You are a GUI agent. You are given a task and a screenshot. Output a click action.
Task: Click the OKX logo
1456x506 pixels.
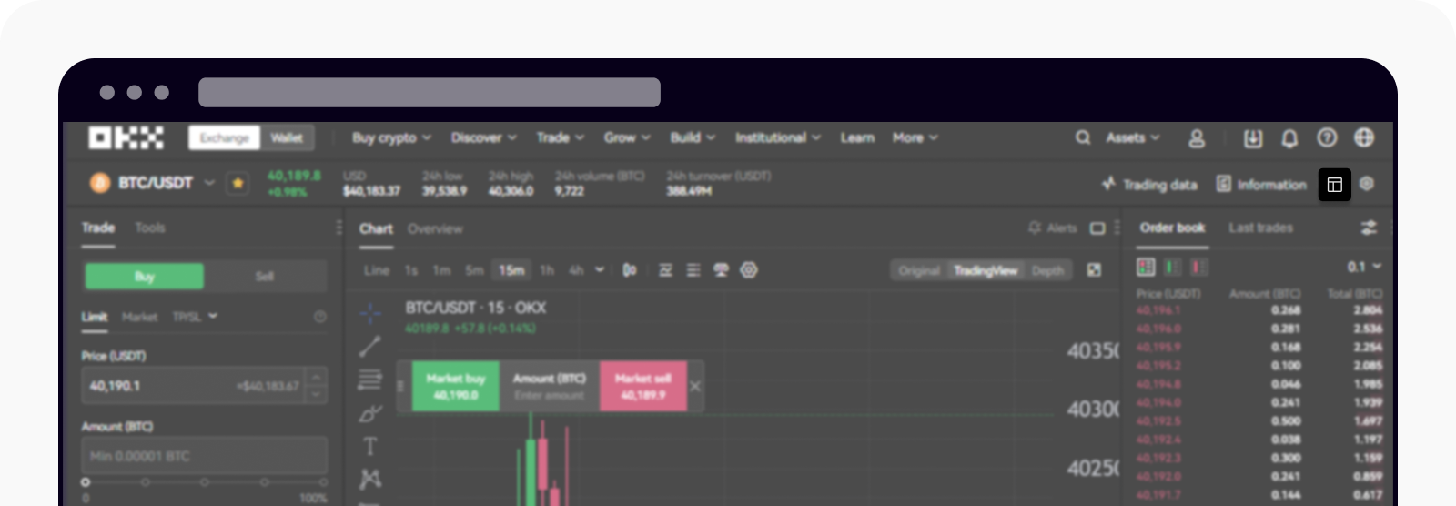click(x=126, y=137)
